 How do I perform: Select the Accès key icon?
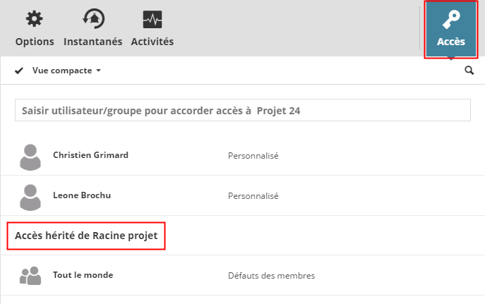450,20
